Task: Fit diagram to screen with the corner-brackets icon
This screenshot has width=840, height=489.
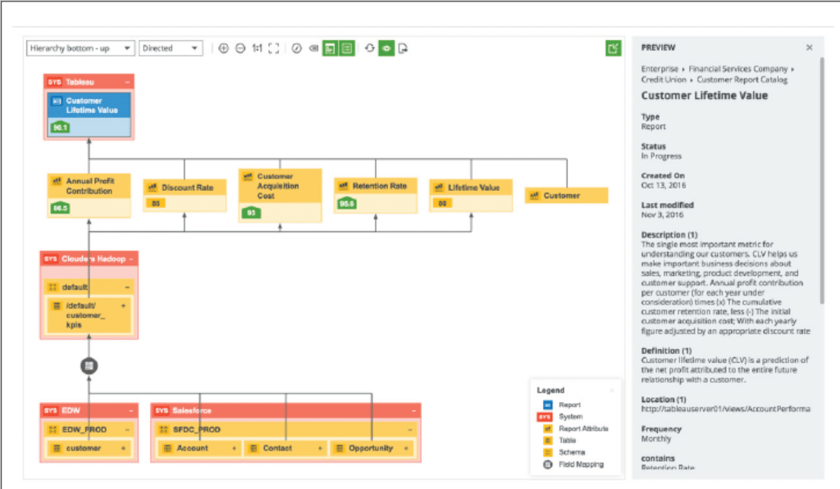Action: pos(274,48)
